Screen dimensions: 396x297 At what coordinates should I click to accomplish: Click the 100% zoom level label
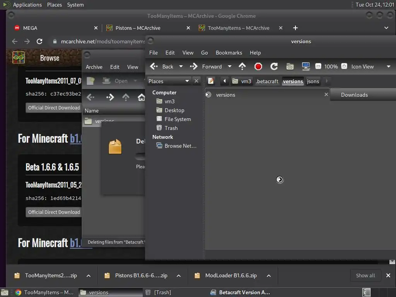(331, 67)
